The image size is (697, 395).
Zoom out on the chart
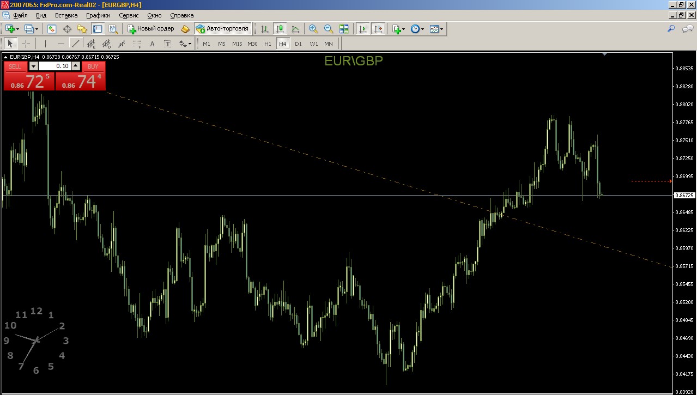click(x=329, y=29)
